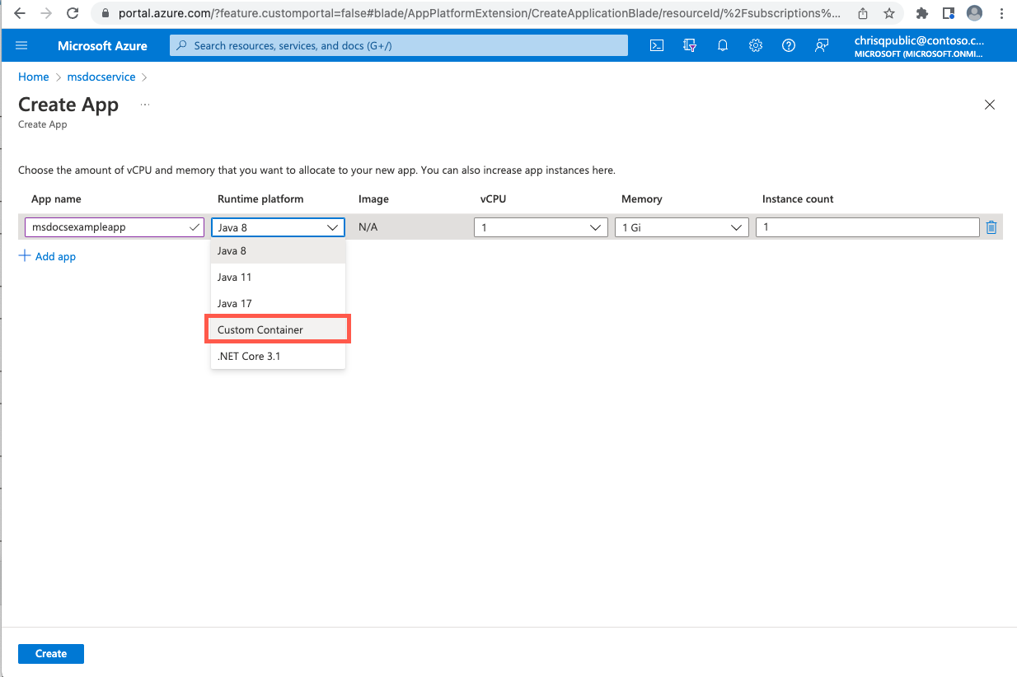Show the notifications bell
The width and height of the screenshot is (1017, 677).
pyautogui.click(x=723, y=45)
